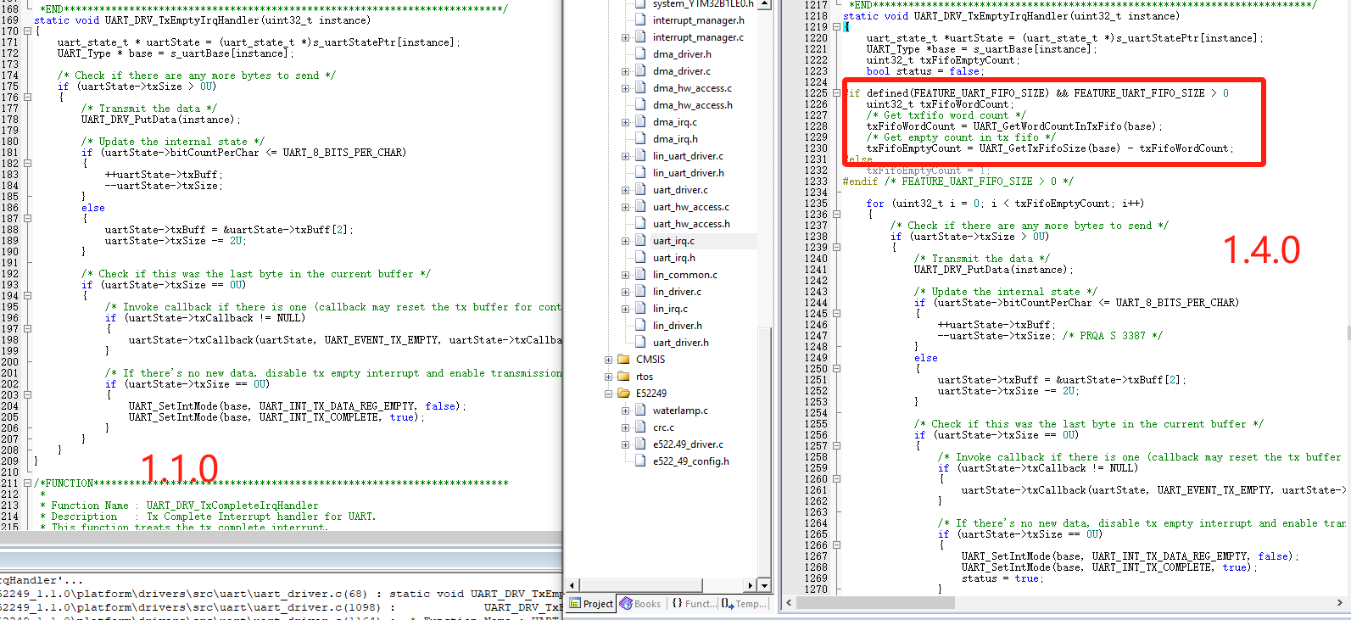Screen dimensions: 1351x620
Task: Click search result line uart_driver.c(68)
Action: pyautogui.click(x=281, y=594)
